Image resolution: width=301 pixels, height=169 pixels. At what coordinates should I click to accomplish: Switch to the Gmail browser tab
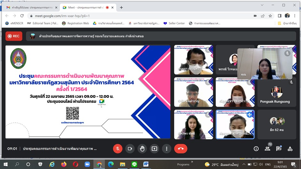[30, 7]
